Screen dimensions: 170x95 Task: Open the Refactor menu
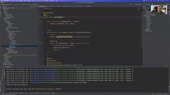click(x=29, y=1)
